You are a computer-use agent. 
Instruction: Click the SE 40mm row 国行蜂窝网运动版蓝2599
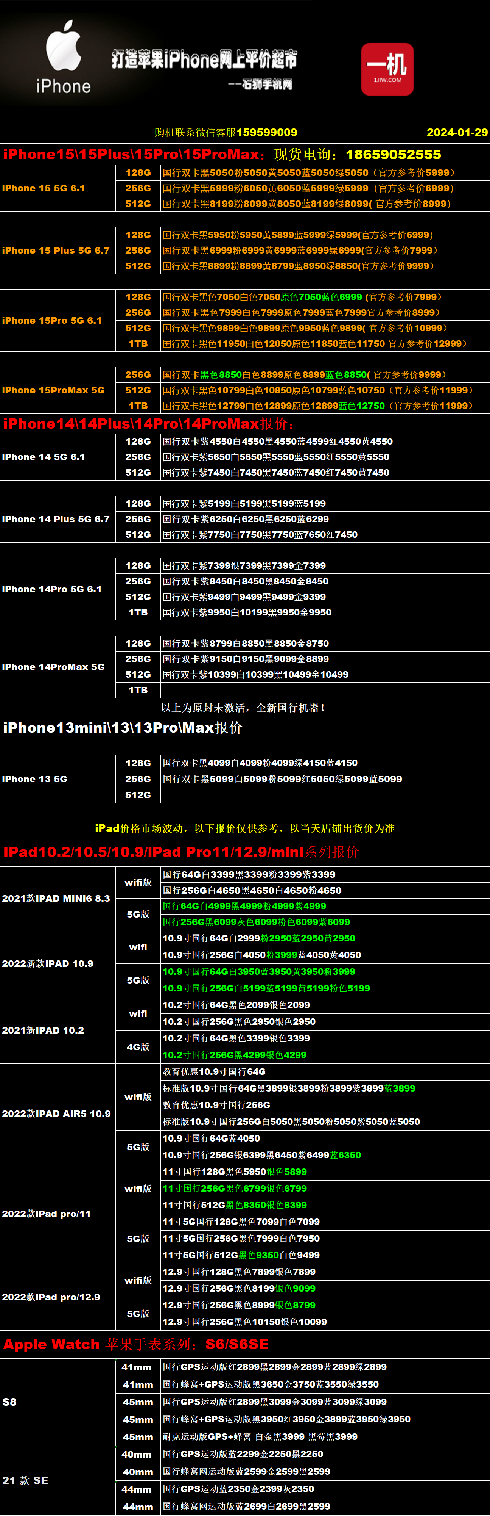tap(325, 1471)
